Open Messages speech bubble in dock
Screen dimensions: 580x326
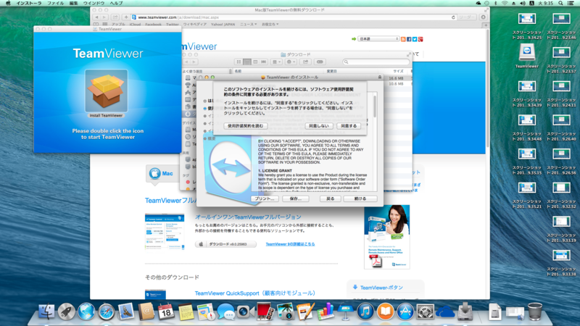[x=225, y=312]
